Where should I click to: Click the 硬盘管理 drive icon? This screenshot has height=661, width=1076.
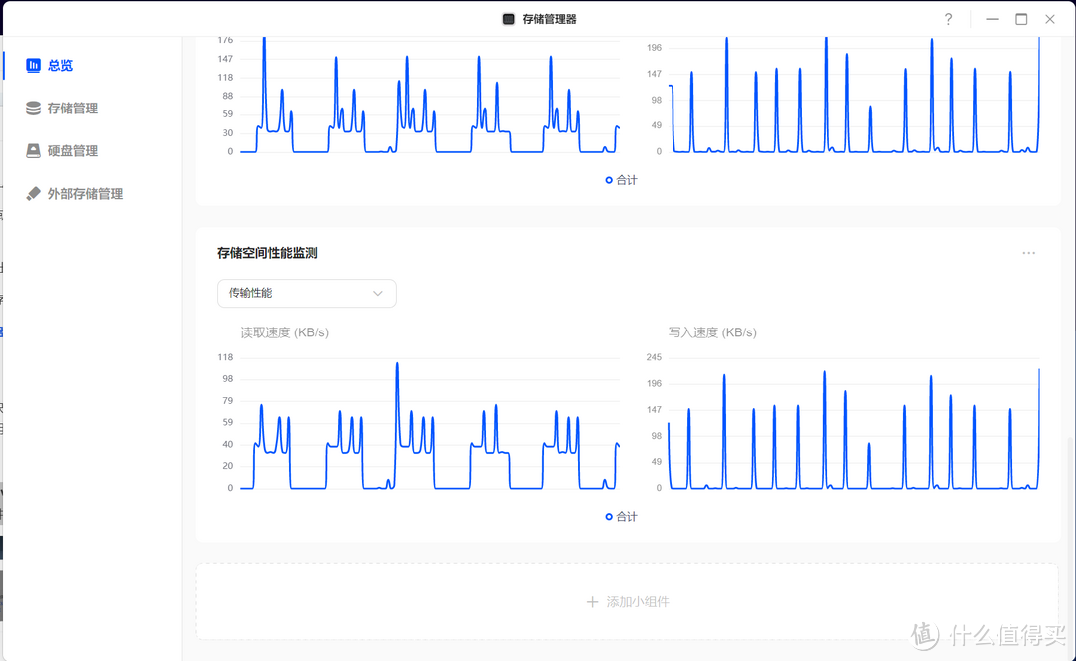tap(33, 151)
